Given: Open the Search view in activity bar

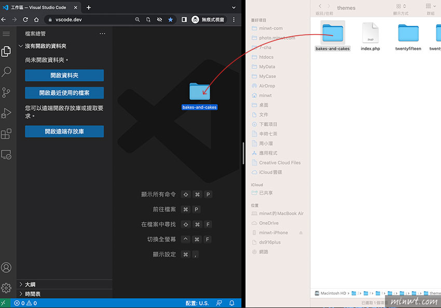Looking at the screenshot, I should (x=6, y=72).
